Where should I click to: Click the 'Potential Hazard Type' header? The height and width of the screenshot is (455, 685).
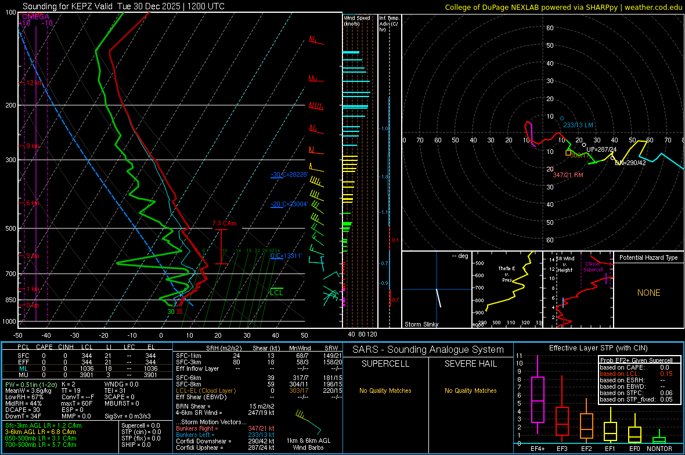pyautogui.click(x=648, y=257)
